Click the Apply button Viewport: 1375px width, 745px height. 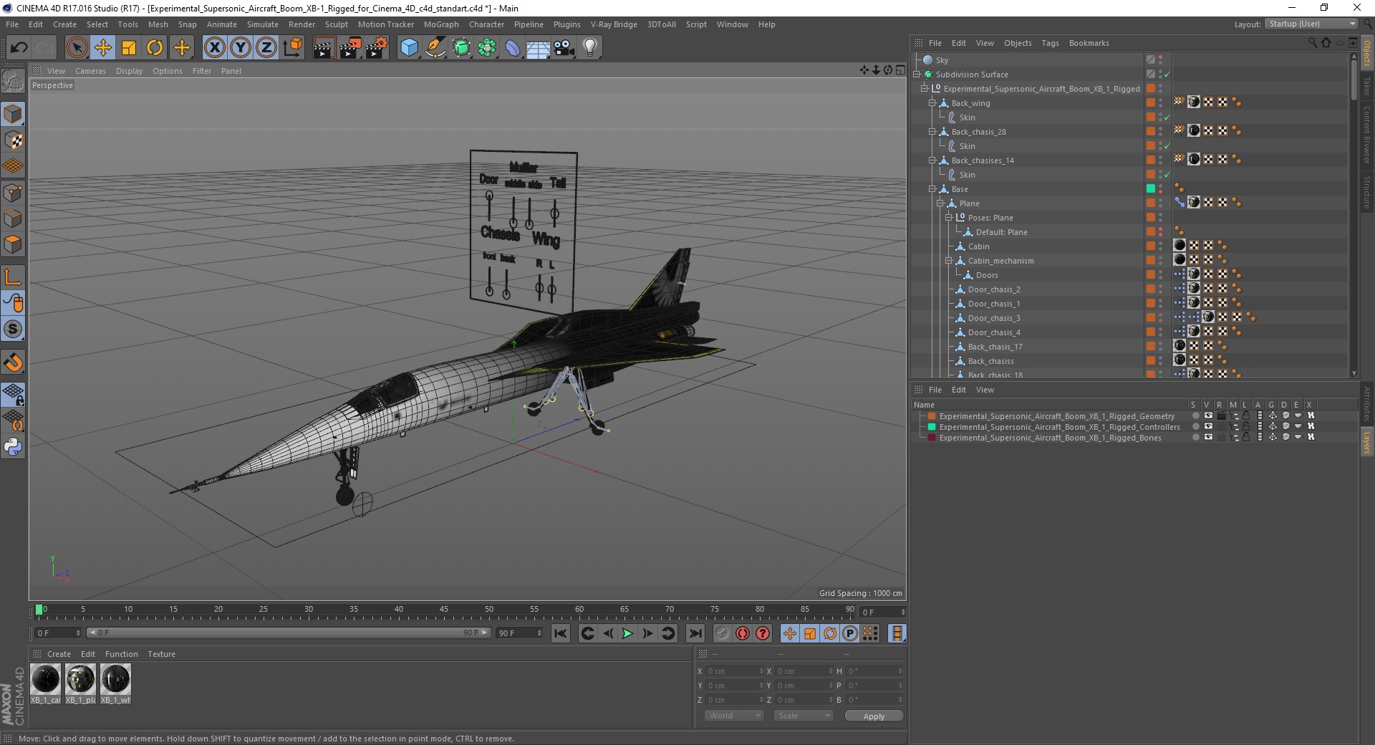pyautogui.click(x=874, y=716)
